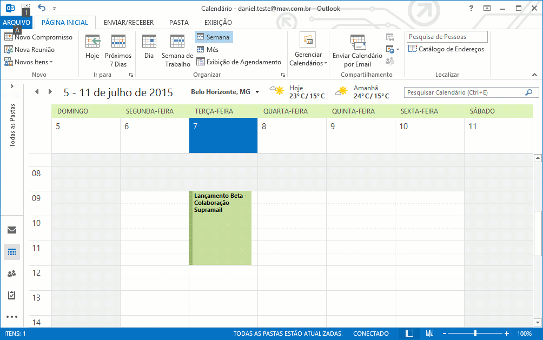Image resolution: width=543 pixels, height=340 pixels.
Task: Select day 7 Terça-feira header
Action: click(x=223, y=135)
